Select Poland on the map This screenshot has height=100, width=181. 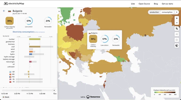pyautogui.click(x=75, y=32)
